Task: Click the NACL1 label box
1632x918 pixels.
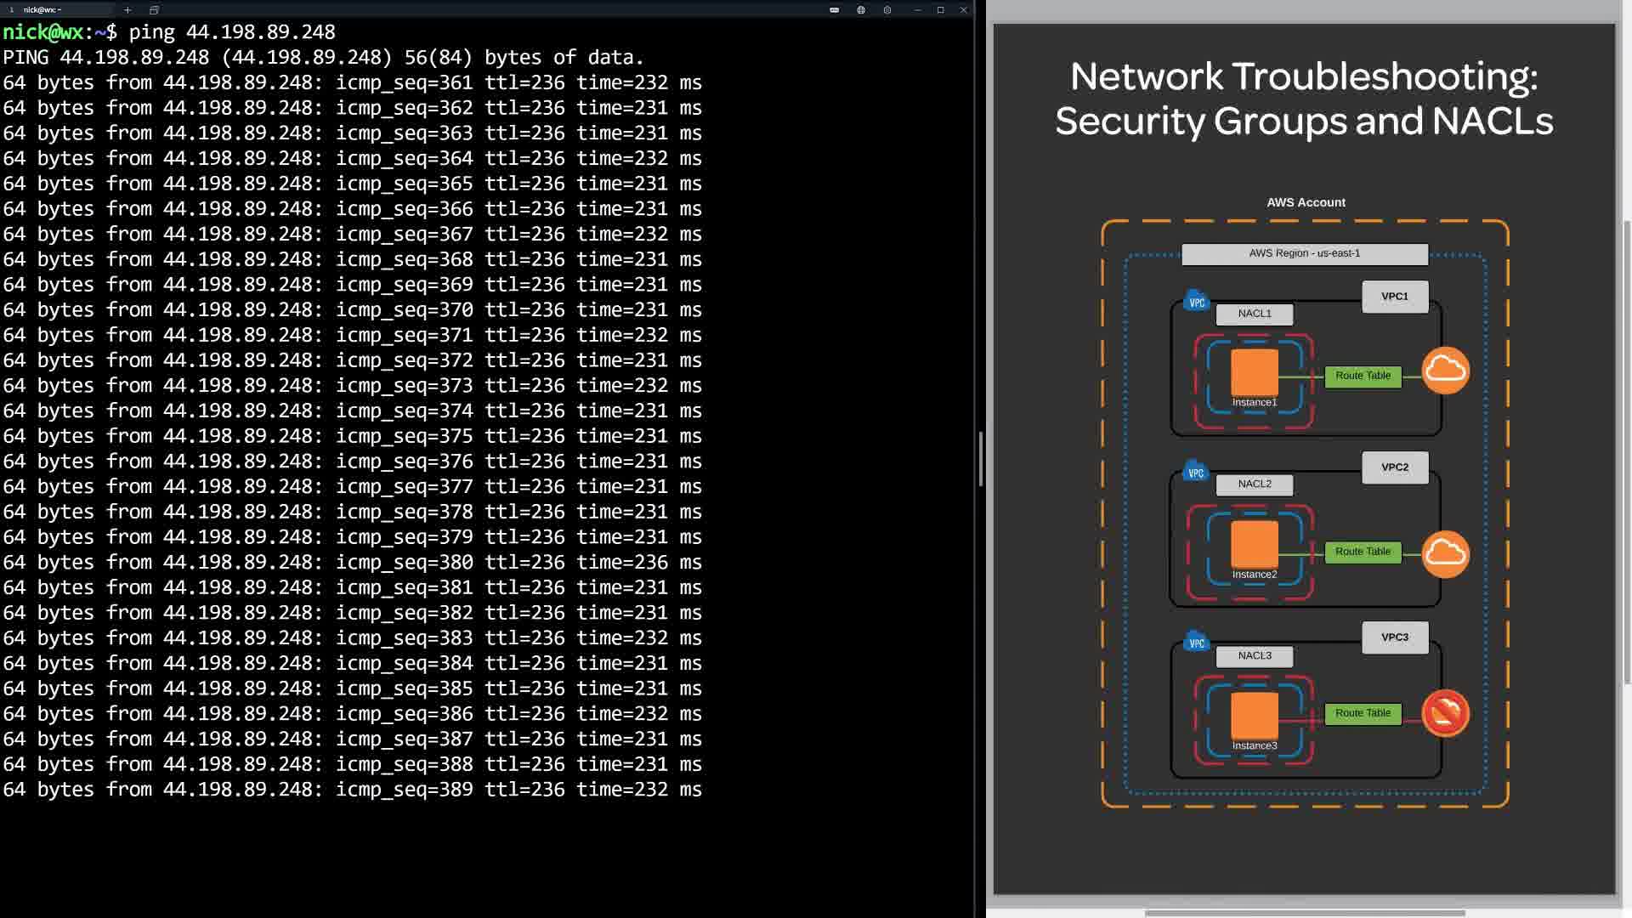Action: (1255, 314)
